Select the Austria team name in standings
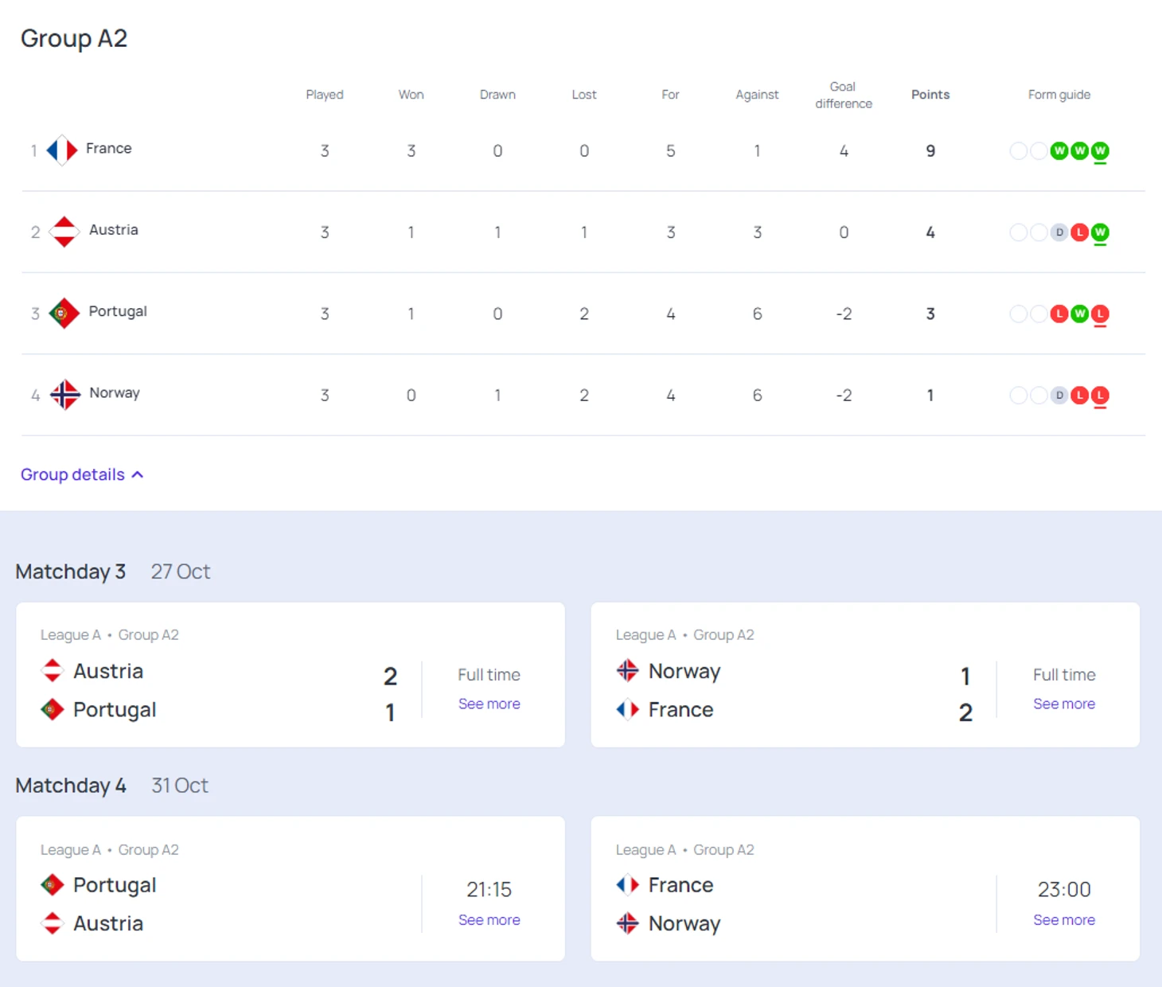 pos(113,230)
